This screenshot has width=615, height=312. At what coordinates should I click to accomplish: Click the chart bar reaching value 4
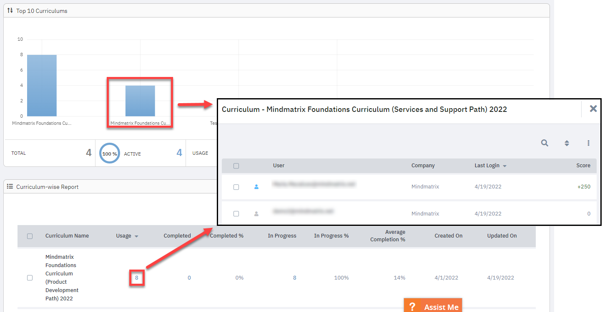(140, 101)
